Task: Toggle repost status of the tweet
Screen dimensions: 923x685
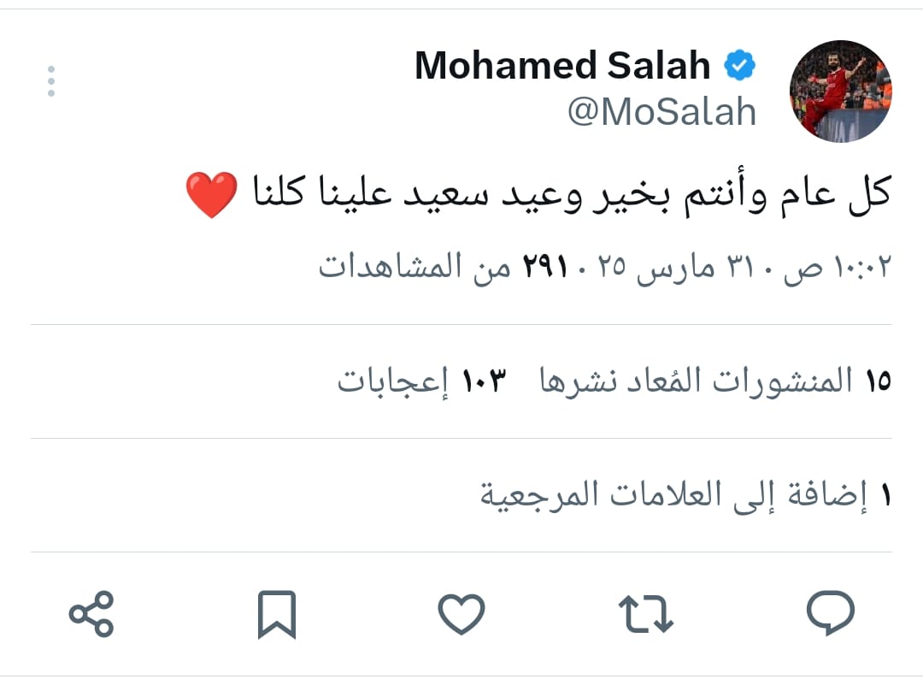Action: pyautogui.click(x=644, y=612)
